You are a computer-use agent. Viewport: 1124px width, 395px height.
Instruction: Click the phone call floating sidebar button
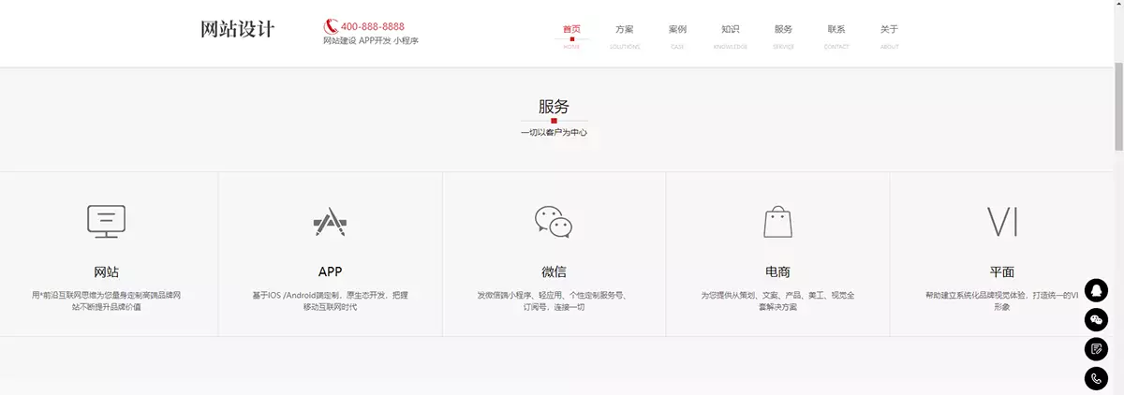click(x=1096, y=379)
